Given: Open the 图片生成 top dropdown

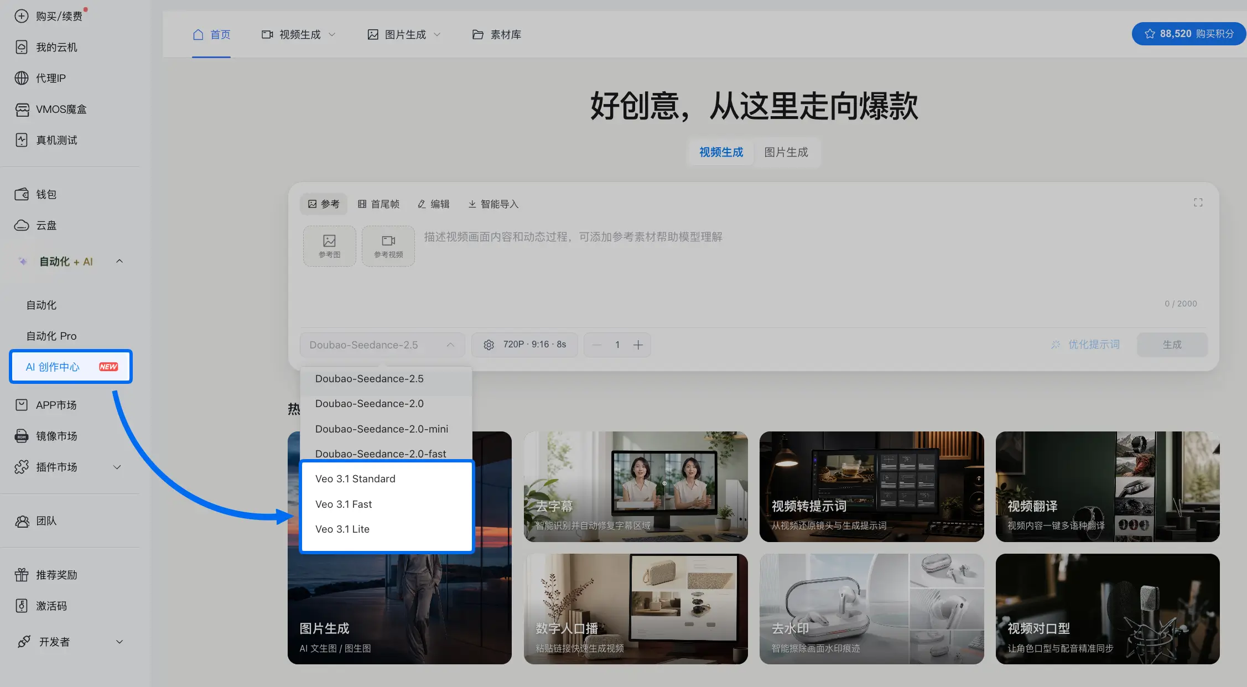Looking at the screenshot, I should pyautogui.click(x=404, y=34).
